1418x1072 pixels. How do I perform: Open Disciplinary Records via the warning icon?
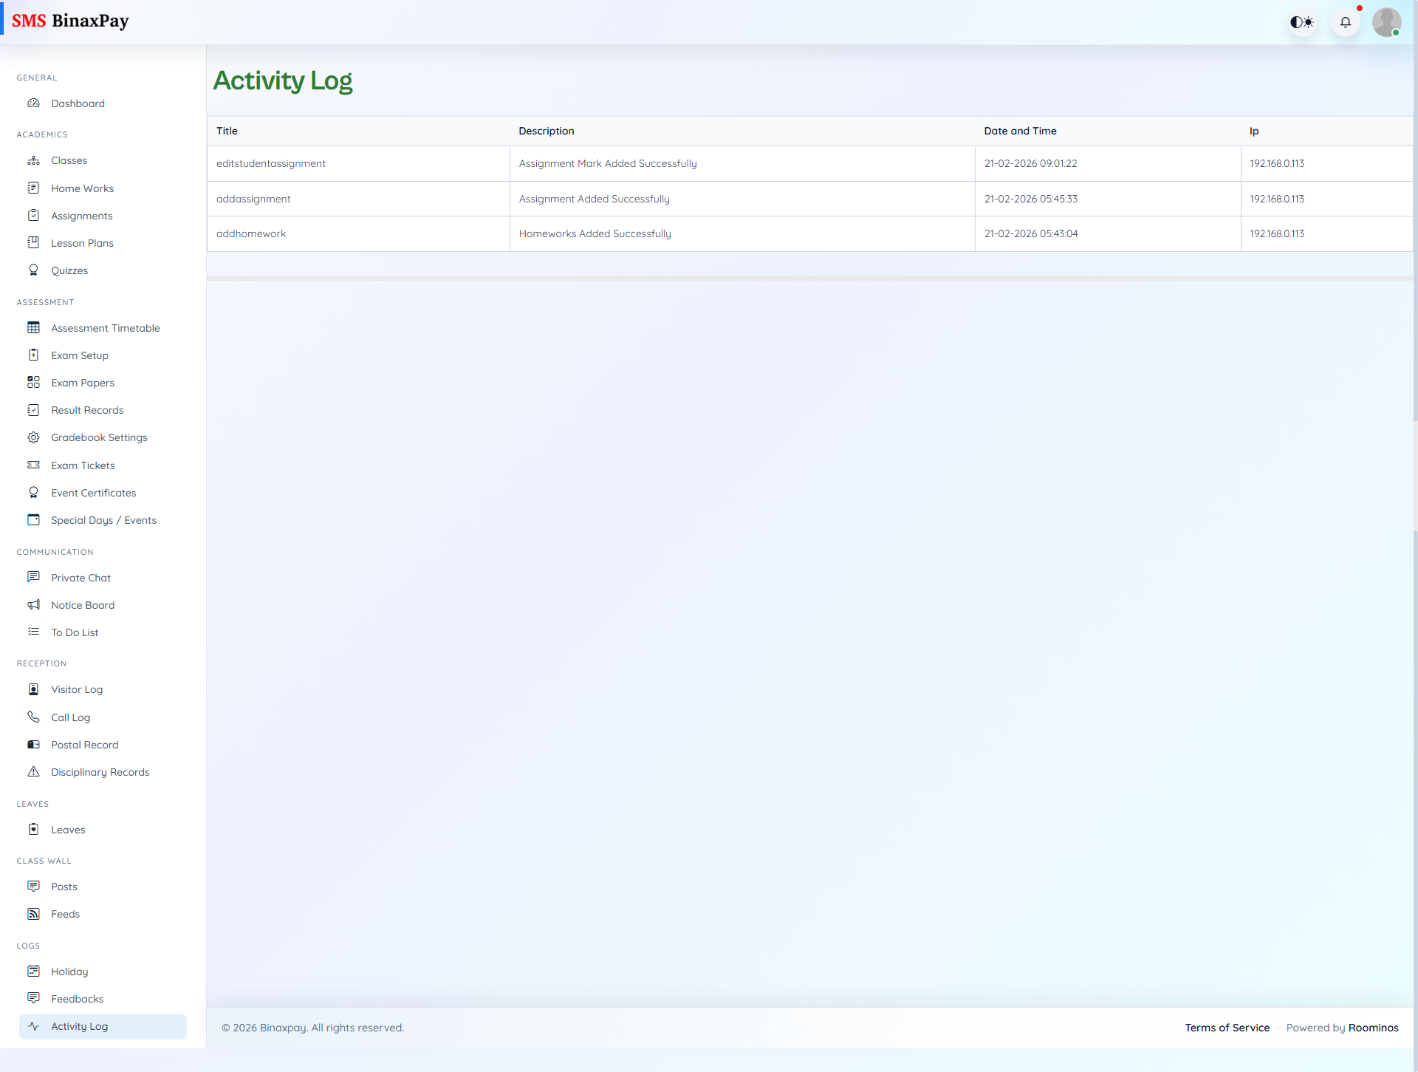point(34,771)
